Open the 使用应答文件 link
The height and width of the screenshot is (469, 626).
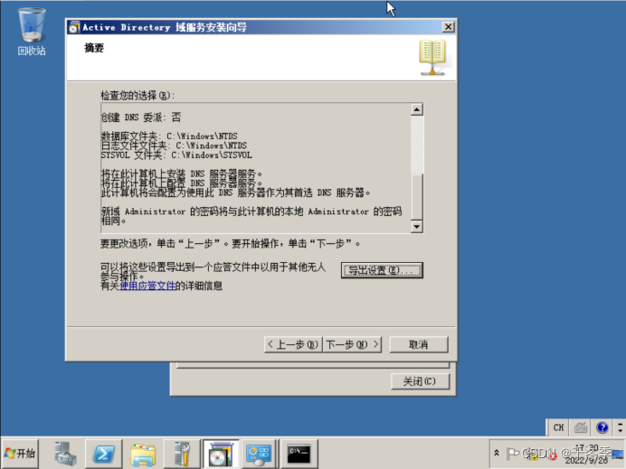(147, 286)
